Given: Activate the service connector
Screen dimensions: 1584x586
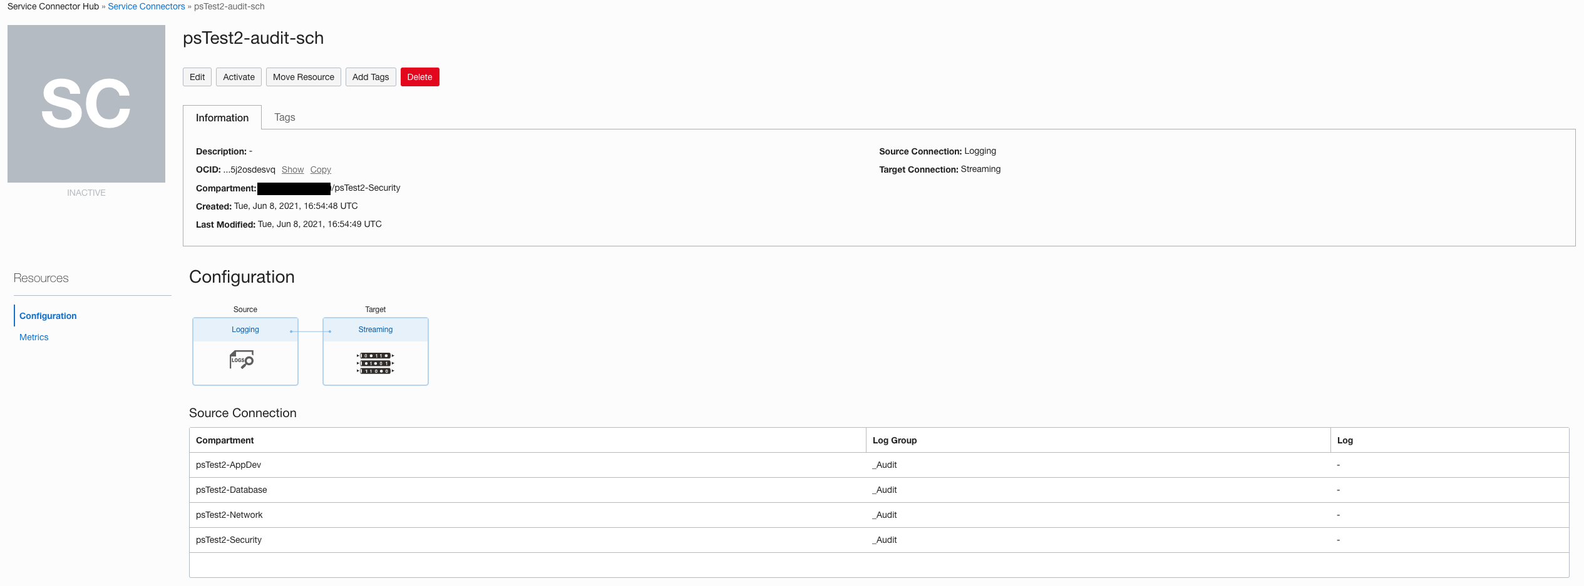Looking at the screenshot, I should coord(239,76).
